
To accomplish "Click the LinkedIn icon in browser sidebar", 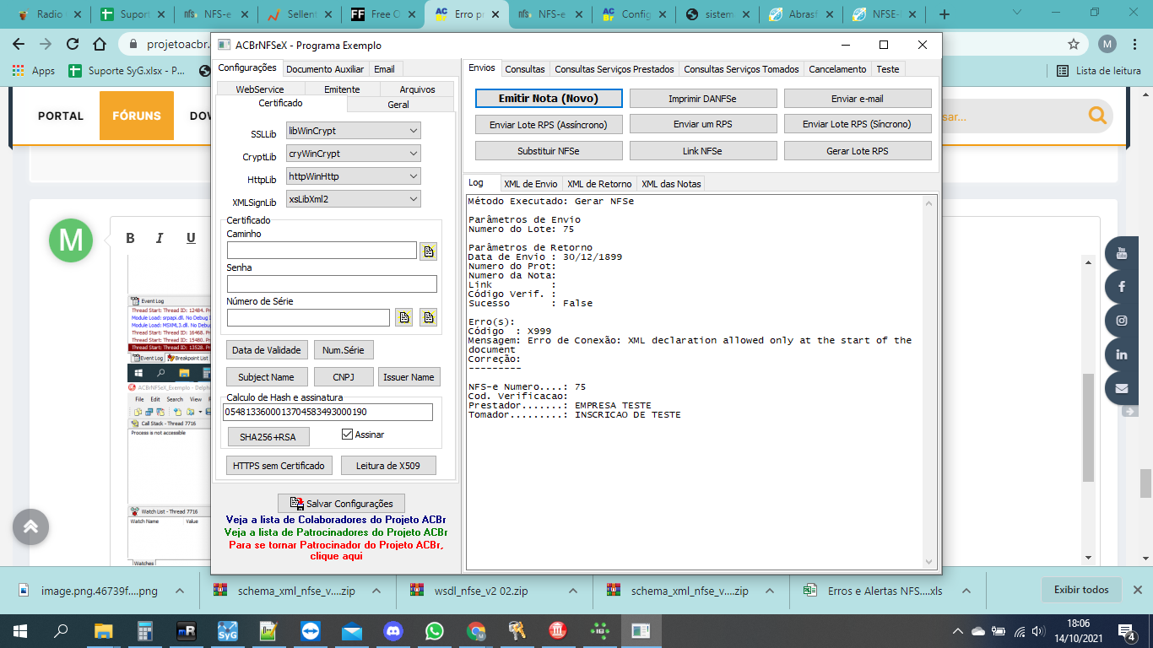I will coord(1122,354).
